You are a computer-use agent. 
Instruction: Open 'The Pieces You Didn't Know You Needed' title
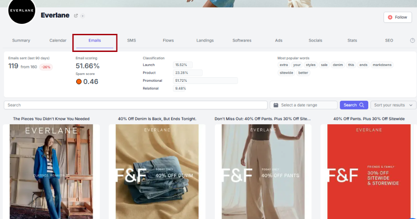click(x=51, y=119)
